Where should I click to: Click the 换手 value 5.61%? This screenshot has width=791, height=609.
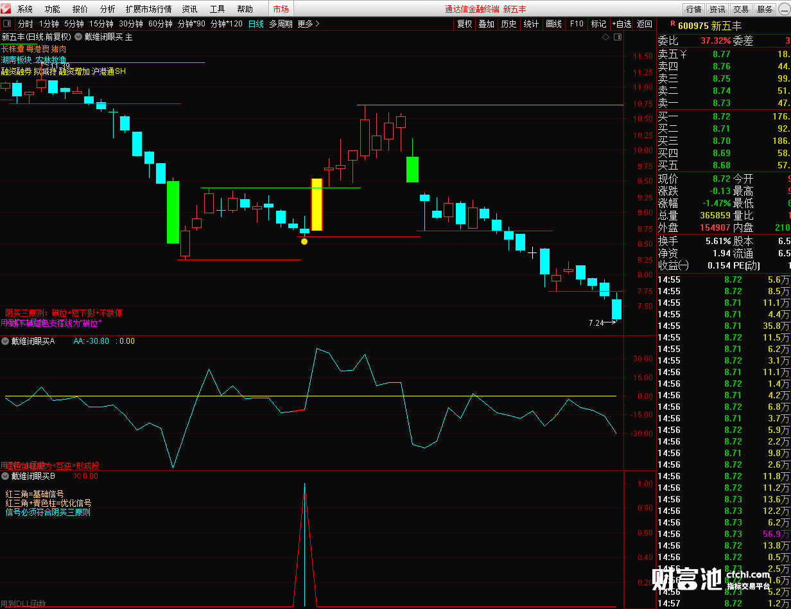[718, 241]
